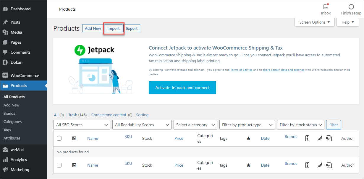Click Brands column header link
Image resolution: width=364 pixels, height=179 pixels.
pyautogui.click(x=291, y=137)
